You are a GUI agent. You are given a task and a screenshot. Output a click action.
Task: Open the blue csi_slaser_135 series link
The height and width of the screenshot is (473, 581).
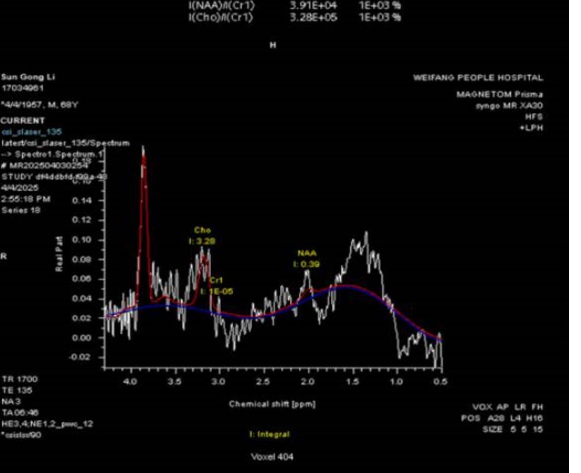tap(32, 132)
